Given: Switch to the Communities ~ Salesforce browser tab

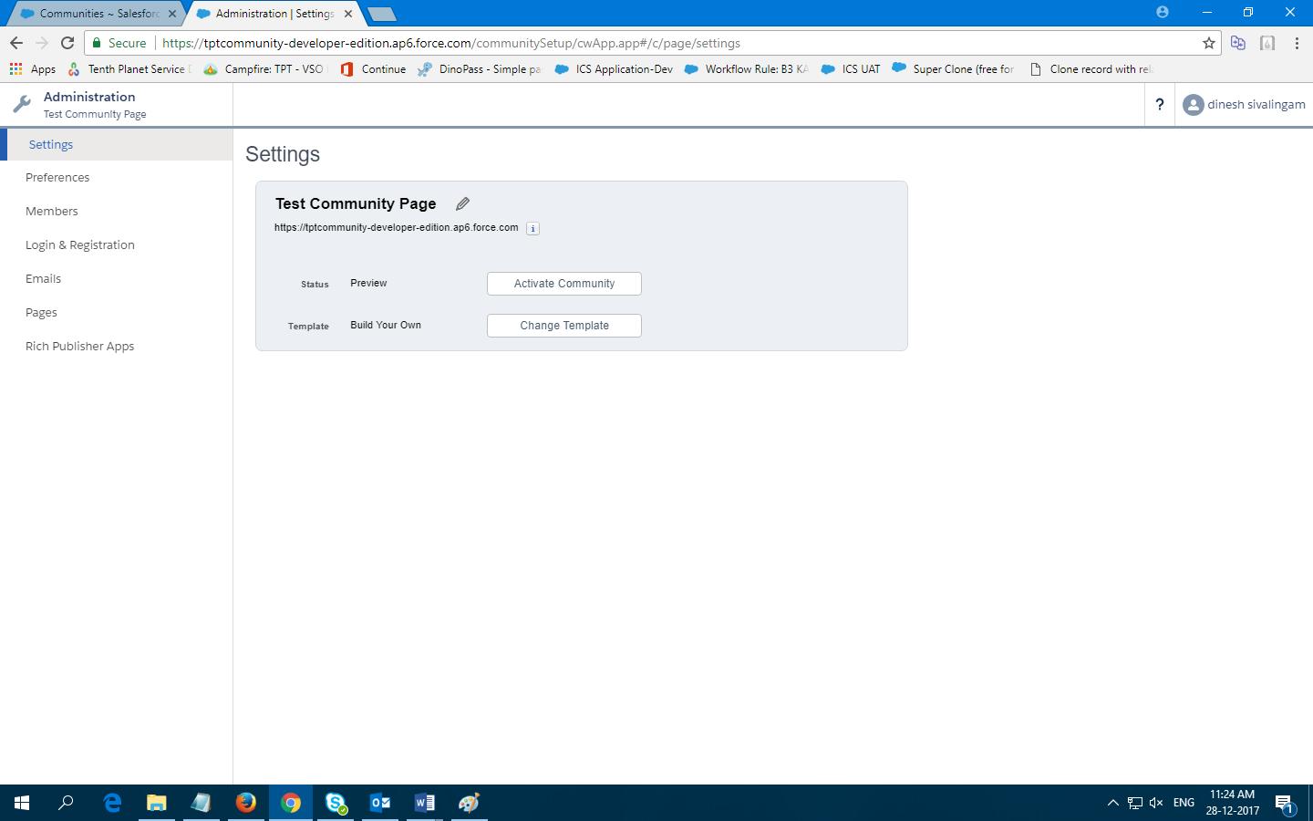Looking at the screenshot, I should click(x=94, y=14).
